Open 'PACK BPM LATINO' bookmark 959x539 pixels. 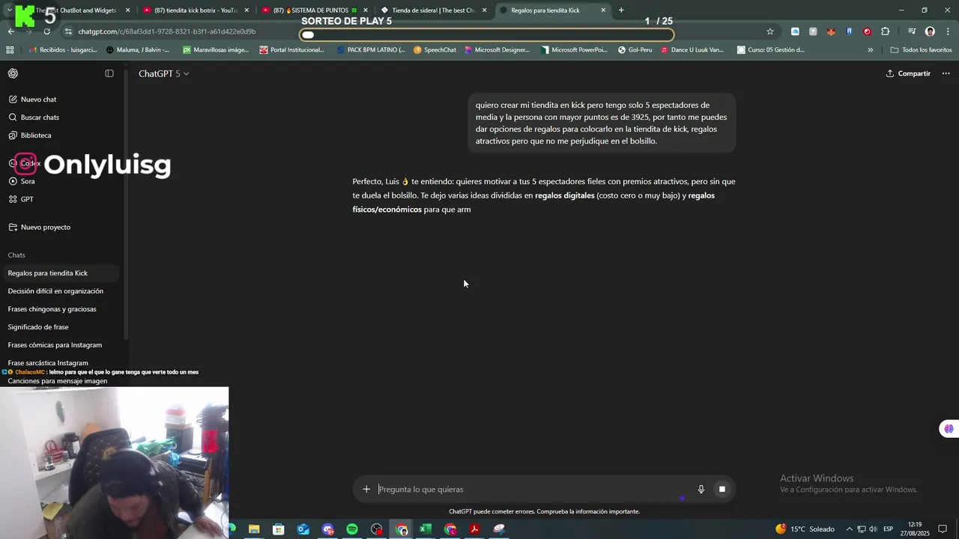[371, 50]
